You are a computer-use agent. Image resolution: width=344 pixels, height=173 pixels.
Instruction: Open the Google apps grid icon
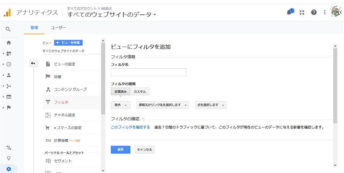pos(302,13)
